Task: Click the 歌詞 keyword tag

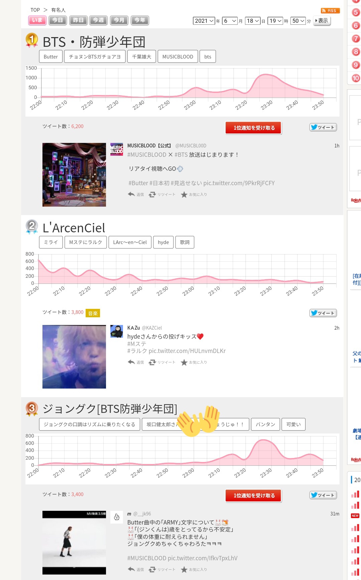Action: click(x=185, y=242)
